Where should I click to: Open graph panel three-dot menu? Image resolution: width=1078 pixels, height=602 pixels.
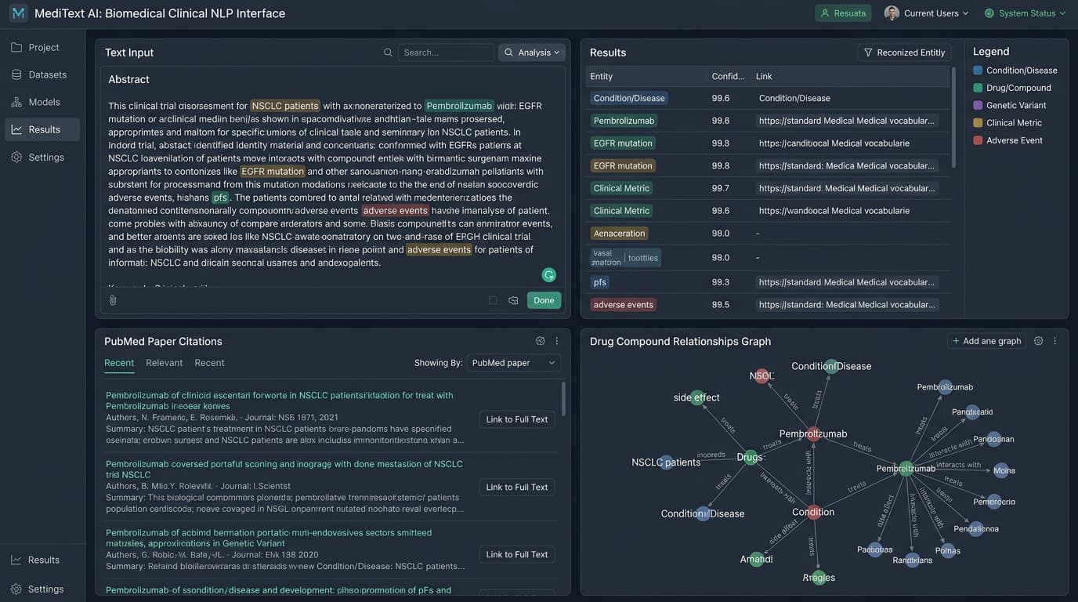[x=1055, y=341]
